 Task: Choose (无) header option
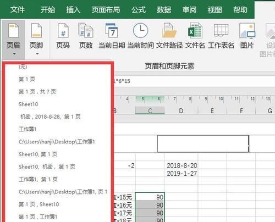tap(58, 66)
